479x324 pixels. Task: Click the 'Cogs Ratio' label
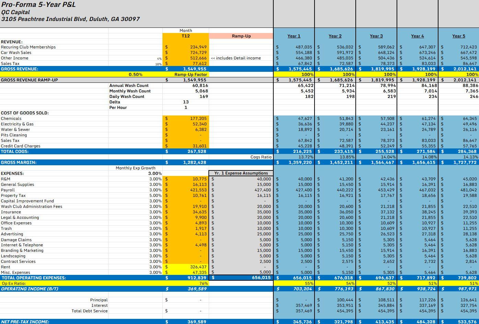261,157
